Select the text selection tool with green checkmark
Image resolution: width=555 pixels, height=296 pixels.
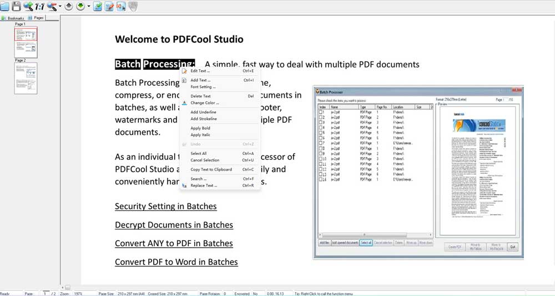(98, 6)
